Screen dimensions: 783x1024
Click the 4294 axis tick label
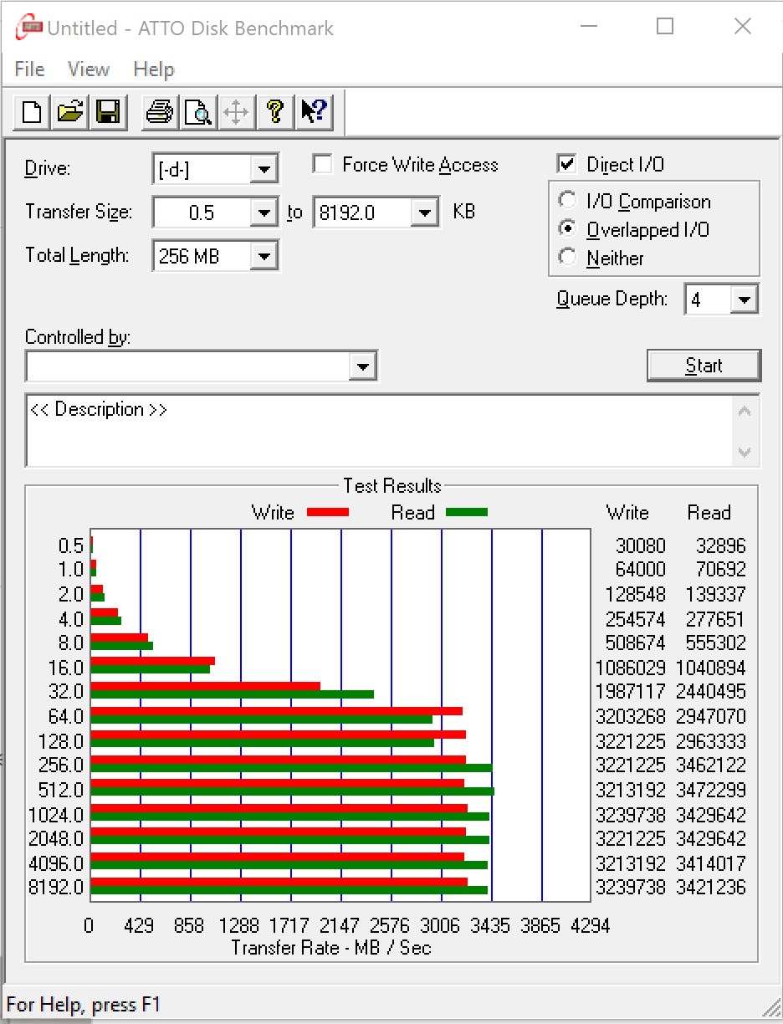tap(590, 926)
